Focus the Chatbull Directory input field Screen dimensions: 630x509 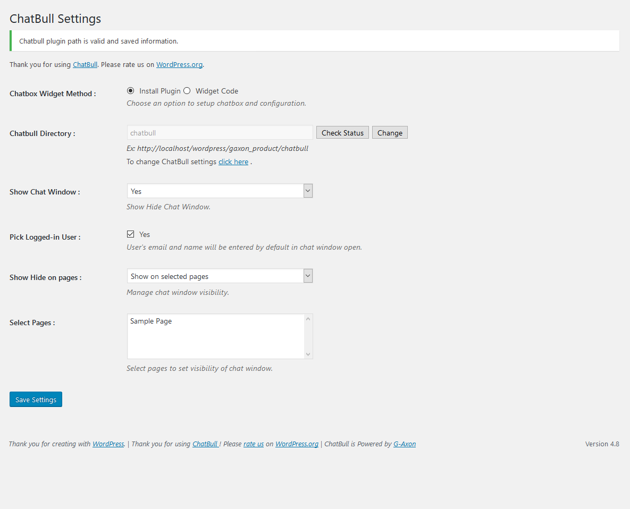tap(220, 133)
